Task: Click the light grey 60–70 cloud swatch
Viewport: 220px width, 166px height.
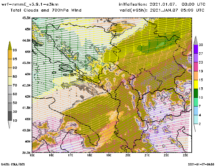Action: click(10, 90)
